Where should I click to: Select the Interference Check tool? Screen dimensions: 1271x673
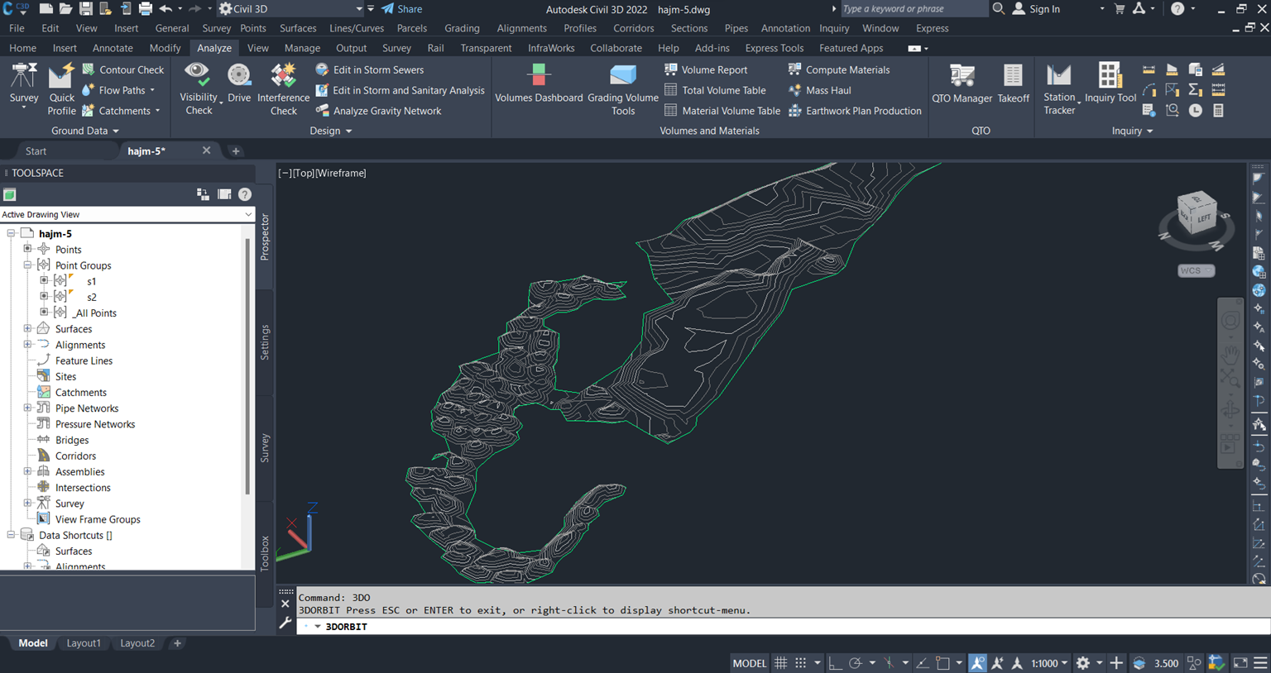point(283,89)
